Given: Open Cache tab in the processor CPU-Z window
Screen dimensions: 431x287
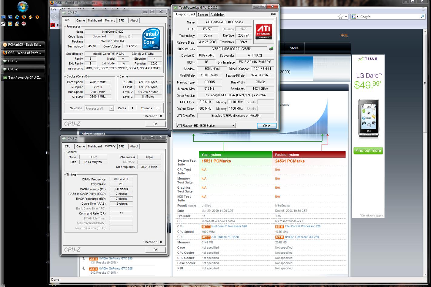Looking at the screenshot, I should point(80,21).
